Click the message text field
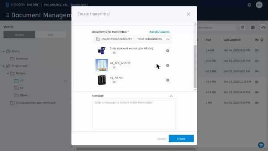This screenshot has width=268, height=151. pyautogui.click(x=134, y=114)
